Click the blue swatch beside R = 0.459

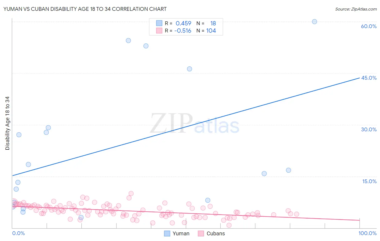pos(159,23)
